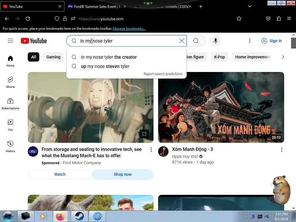Open a new browser tab

201,7
